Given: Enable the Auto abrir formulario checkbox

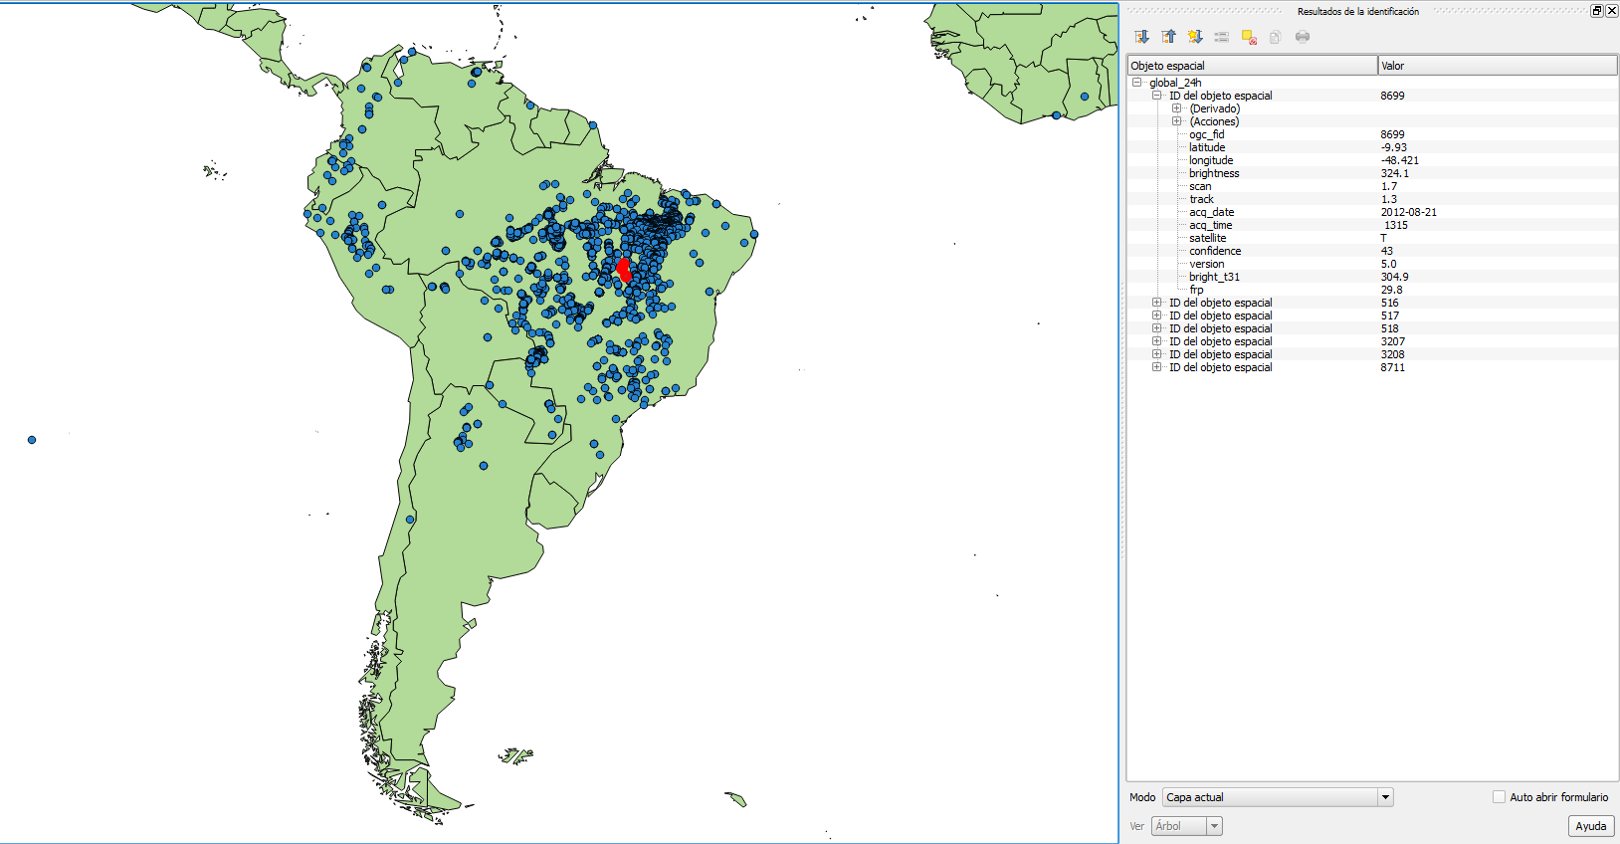Looking at the screenshot, I should point(1499,797).
